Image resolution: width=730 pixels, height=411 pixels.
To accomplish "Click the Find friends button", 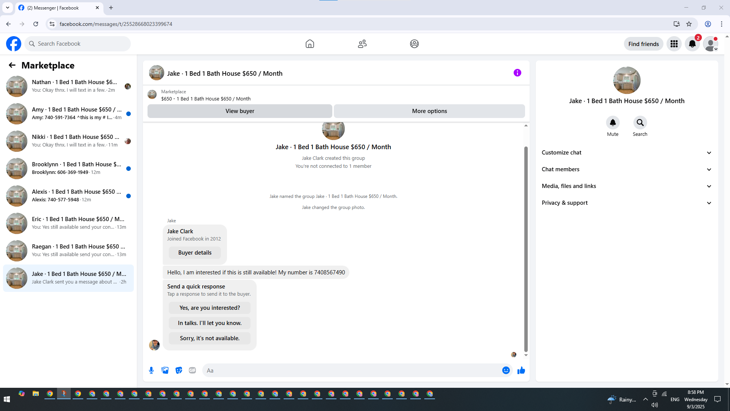I will (644, 44).
